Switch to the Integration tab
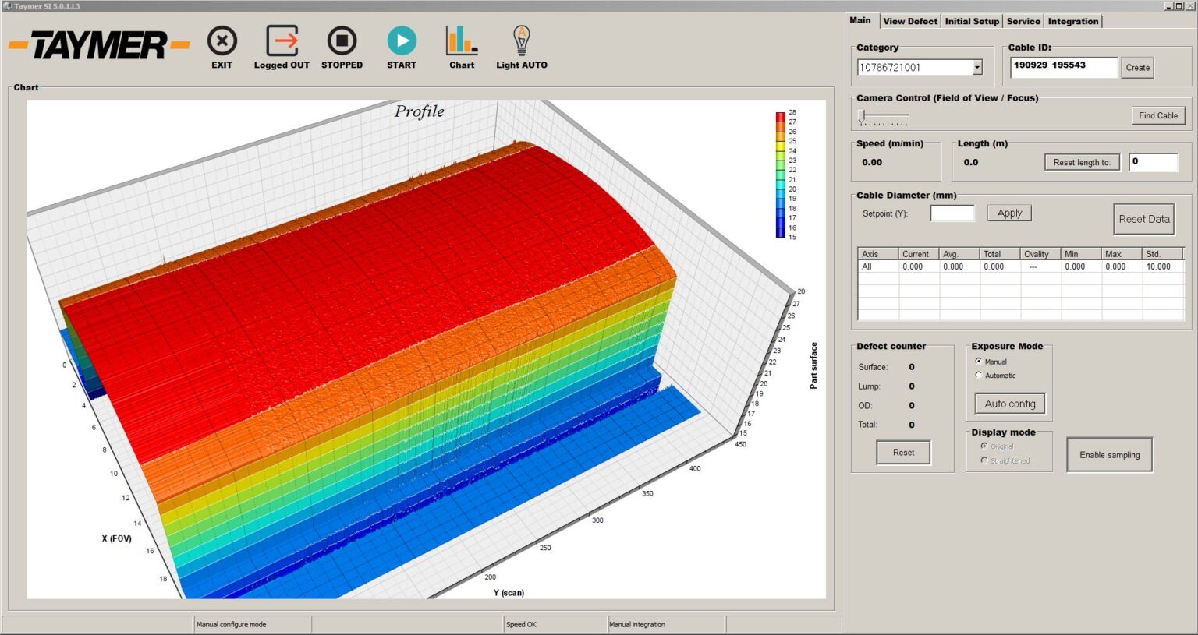1198x635 pixels. click(1073, 21)
